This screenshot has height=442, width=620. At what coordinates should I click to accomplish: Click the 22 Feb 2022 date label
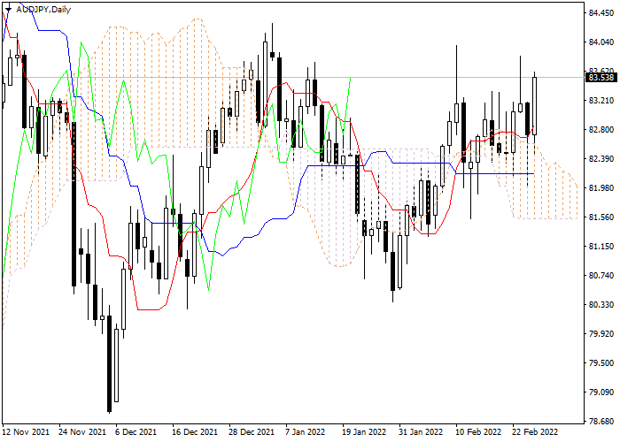pos(535,431)
